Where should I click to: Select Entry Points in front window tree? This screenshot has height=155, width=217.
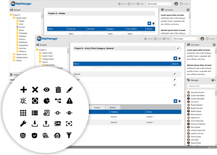pos(50,65)
